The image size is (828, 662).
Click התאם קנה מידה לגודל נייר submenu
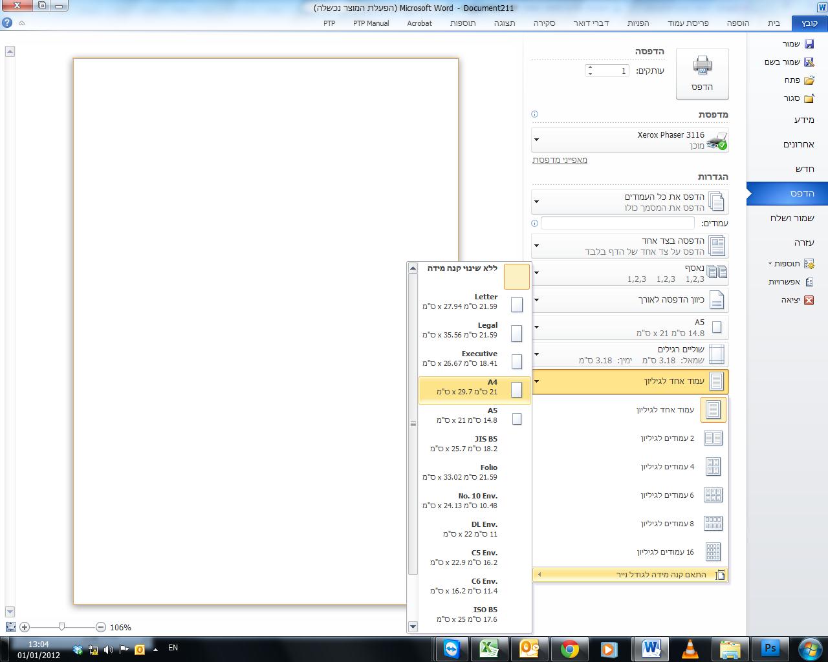click(x=630, y=574)
